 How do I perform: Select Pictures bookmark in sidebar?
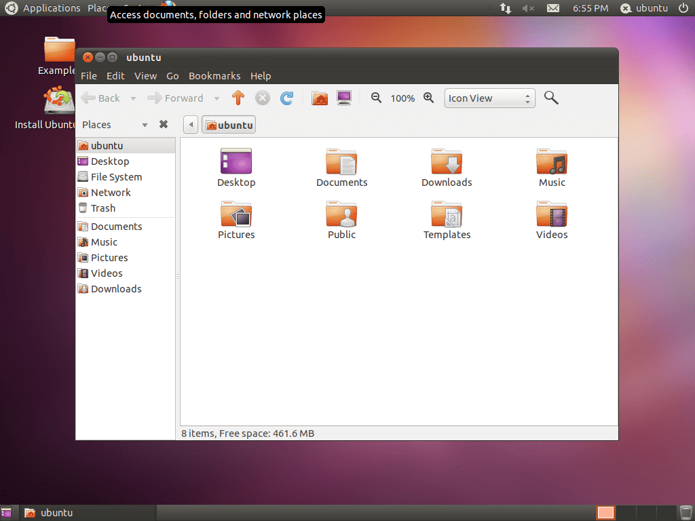126,257
